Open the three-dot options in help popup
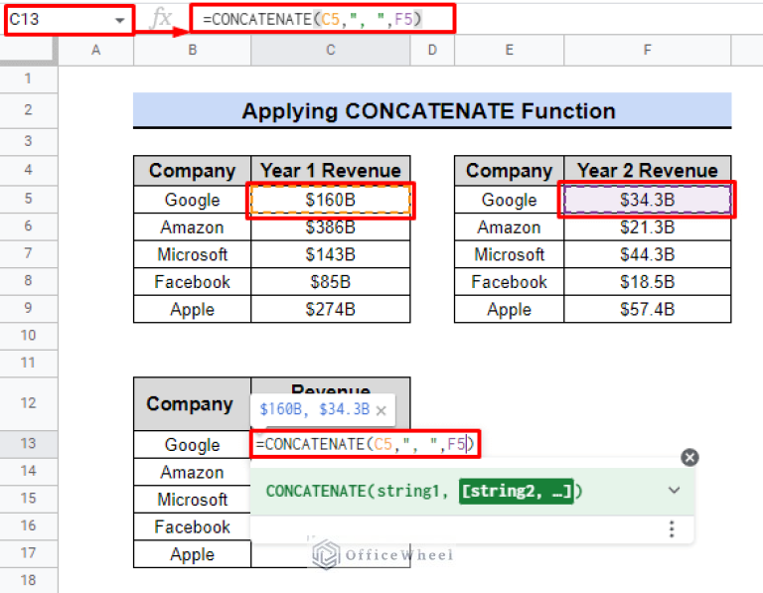 pyautogui.click(x=672, y=528)
